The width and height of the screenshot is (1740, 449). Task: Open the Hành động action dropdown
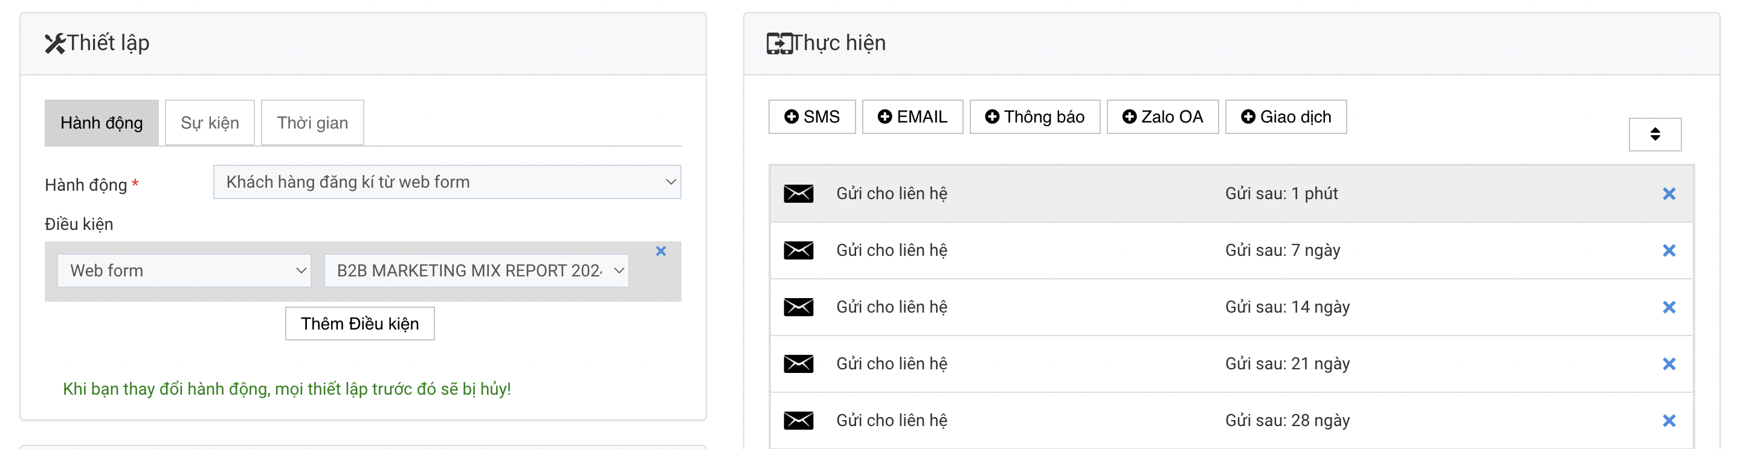click(446, 182)
